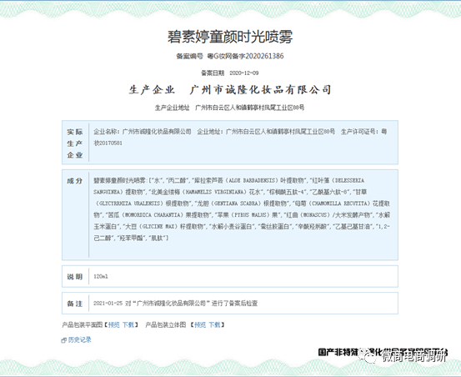
Task: Click the 生产企业地址 address line
Action: (x=229, y=108)
